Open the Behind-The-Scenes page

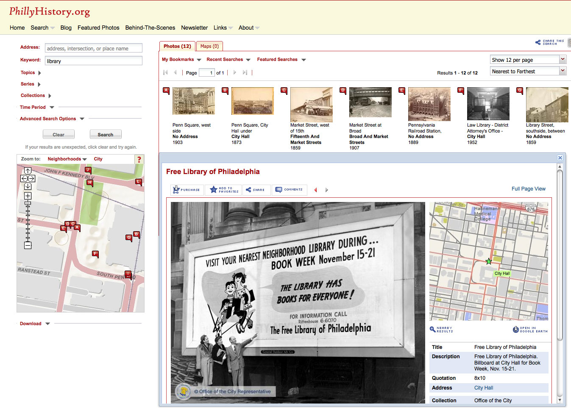(150, 28)
